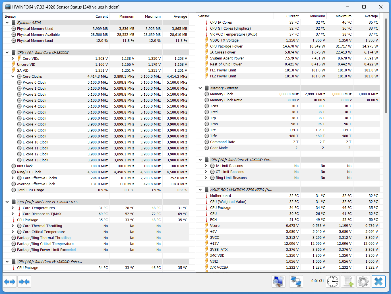Select the System Agent Power row
The width and height of the screenshot is (391, 294).
click(288, 58)
